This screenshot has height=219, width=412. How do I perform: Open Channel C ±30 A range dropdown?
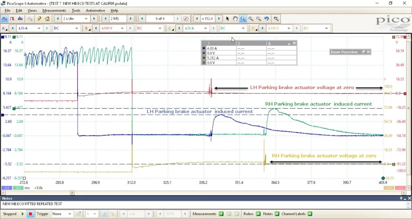(x=206, y=28)
